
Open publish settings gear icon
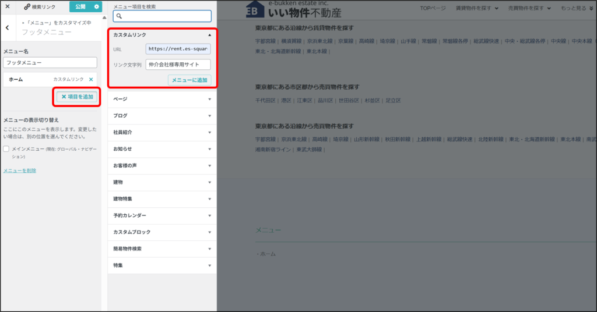97,6
